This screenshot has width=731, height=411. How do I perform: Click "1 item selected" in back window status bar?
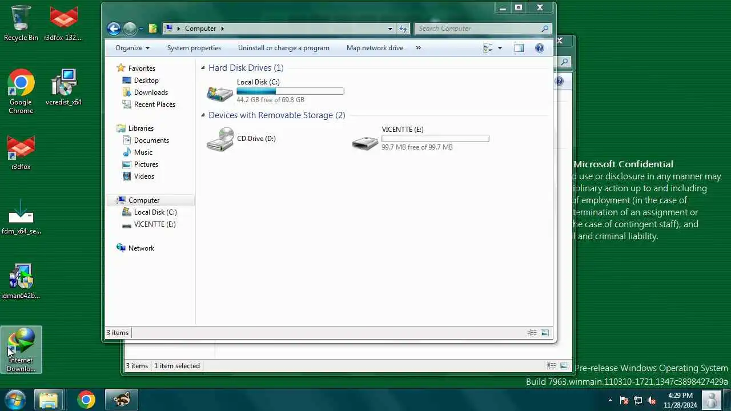(x=177, y=366)
